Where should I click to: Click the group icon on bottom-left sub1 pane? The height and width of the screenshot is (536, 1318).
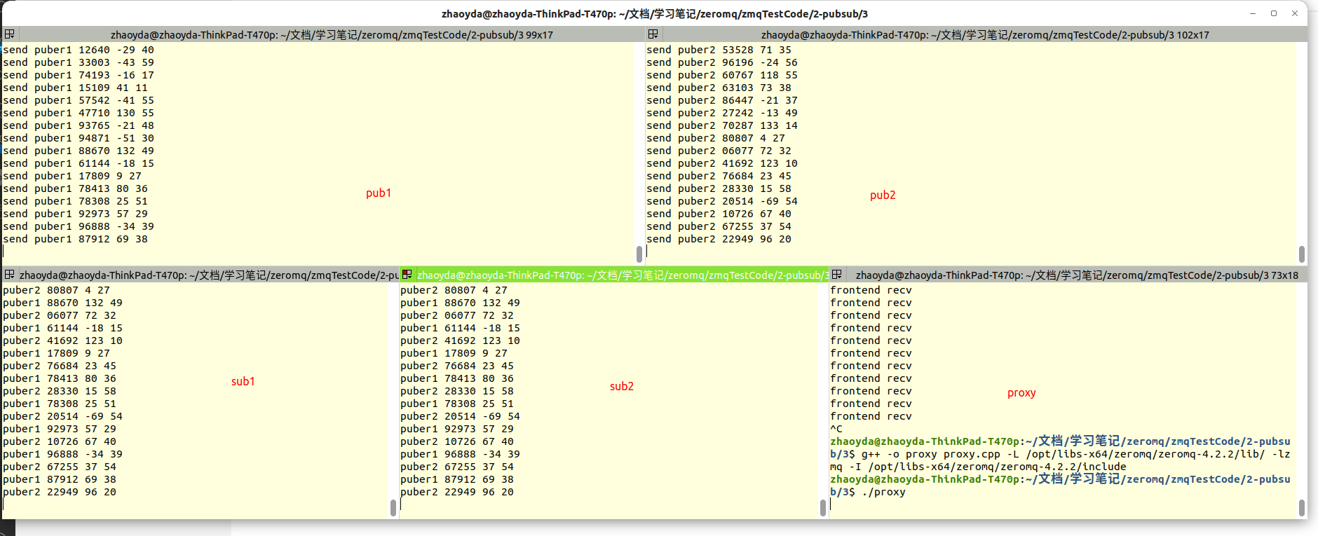(x=9, y=275)
